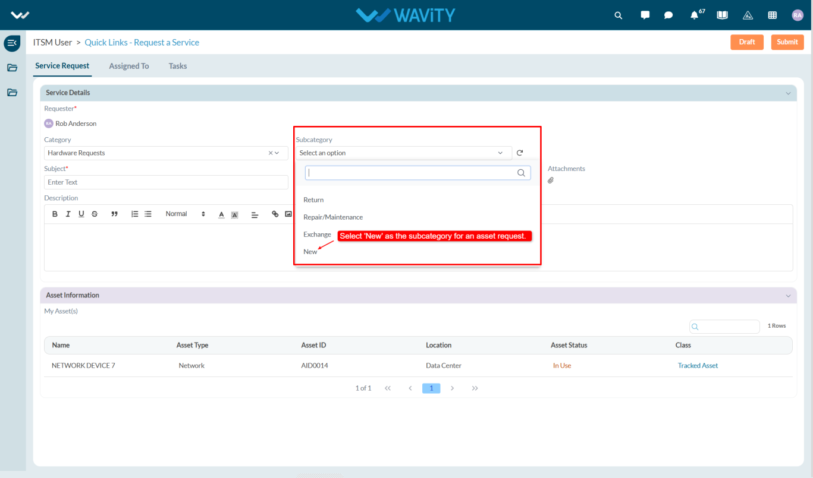This screenshot has width=813, height=478.
Task: Go to last page of assets
Action: [x=475, y=388]
